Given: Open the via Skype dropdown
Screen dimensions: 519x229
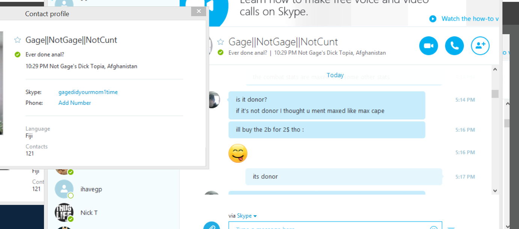Looking at the screenshot, I should [x=247, y=216].
